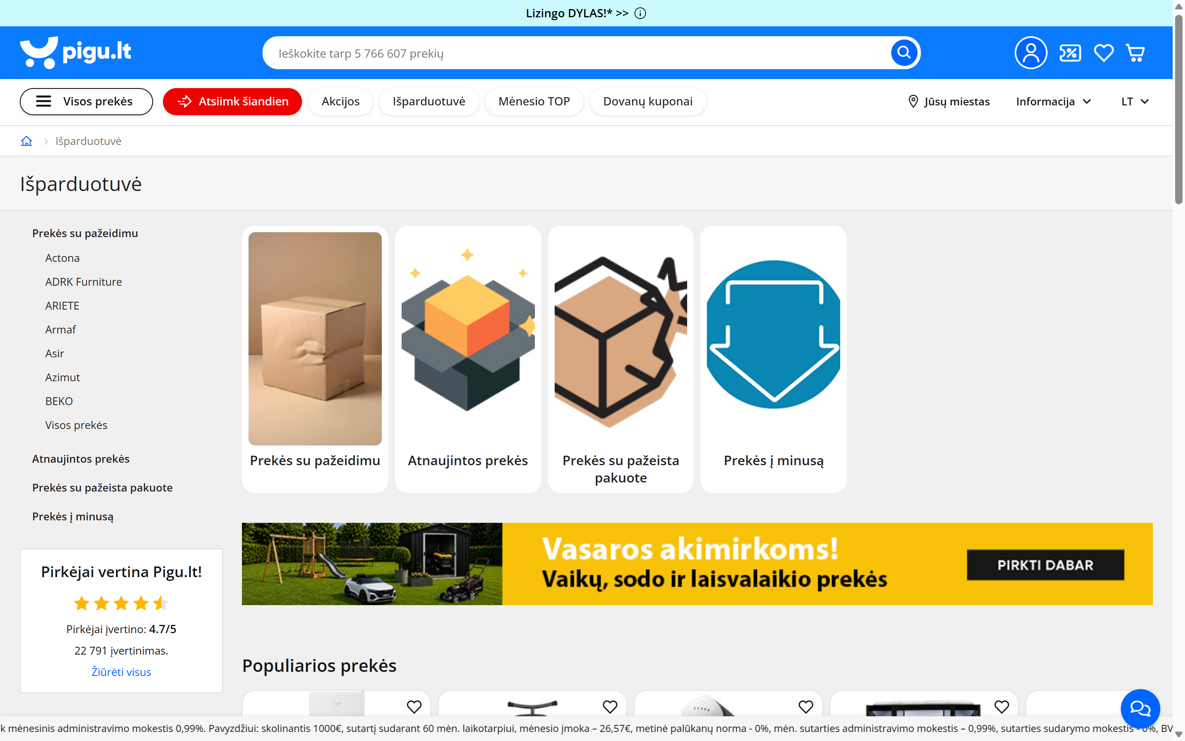Select Asir brand in sidebar
The image size is (1185, 741).
(x=54, y=353)
